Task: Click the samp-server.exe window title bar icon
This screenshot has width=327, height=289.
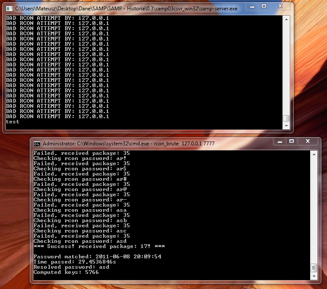Action: click(9, 9)
